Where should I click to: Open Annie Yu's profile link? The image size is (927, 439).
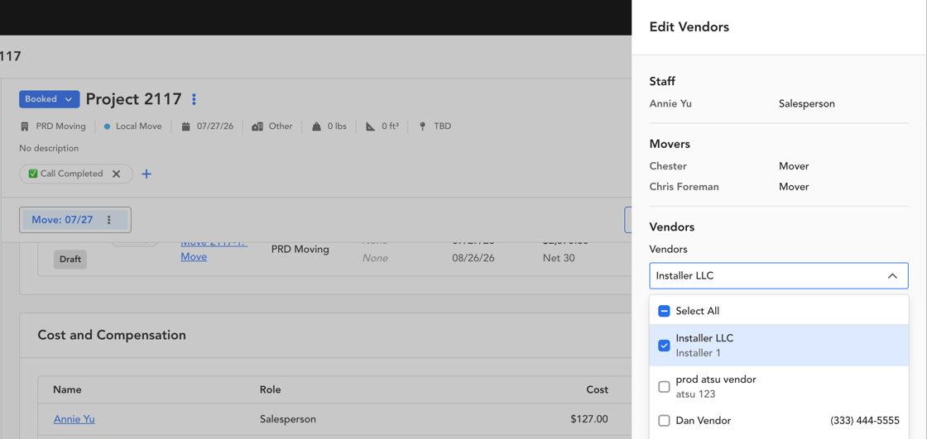pyautogui.click(x=74, y=419)
